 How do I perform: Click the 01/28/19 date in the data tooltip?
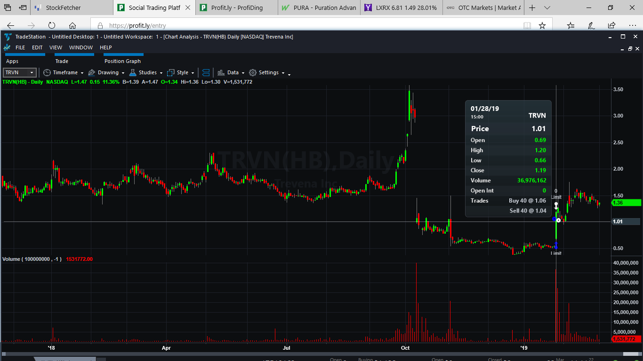pyautogui.click(x=485, y=109)
